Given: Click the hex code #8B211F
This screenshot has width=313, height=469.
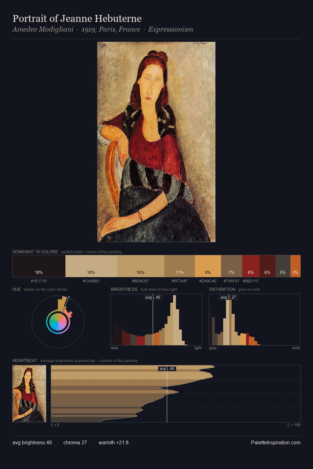Looking at the screenshot, I should tap(251, 281).
